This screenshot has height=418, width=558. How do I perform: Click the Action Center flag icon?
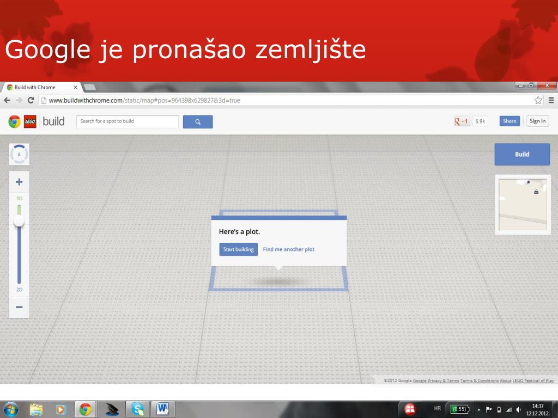pos(489,409)
